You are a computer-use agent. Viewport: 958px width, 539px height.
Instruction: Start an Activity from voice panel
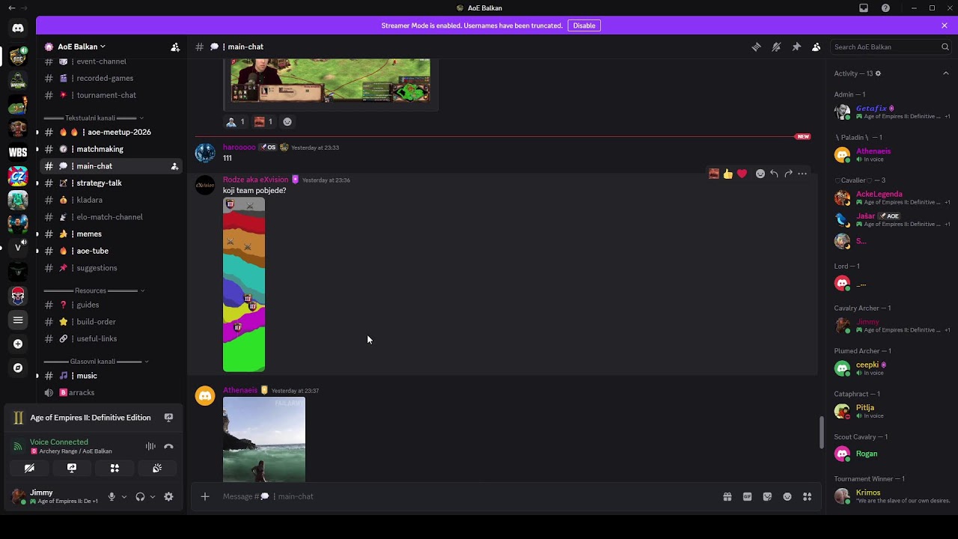click(x=115, y=468)
